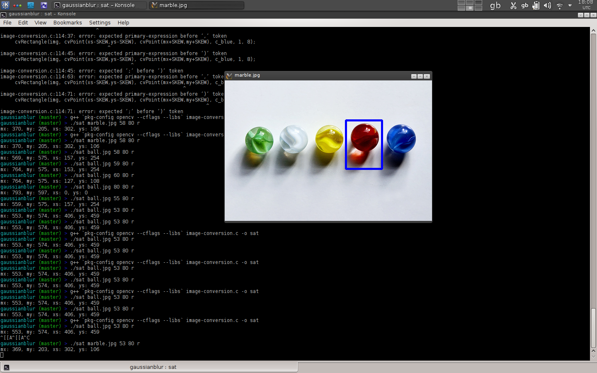The width and height of the screenshot is (597, 373).
Task: Click the white marble in the image
Action: [x=294, y=139]
